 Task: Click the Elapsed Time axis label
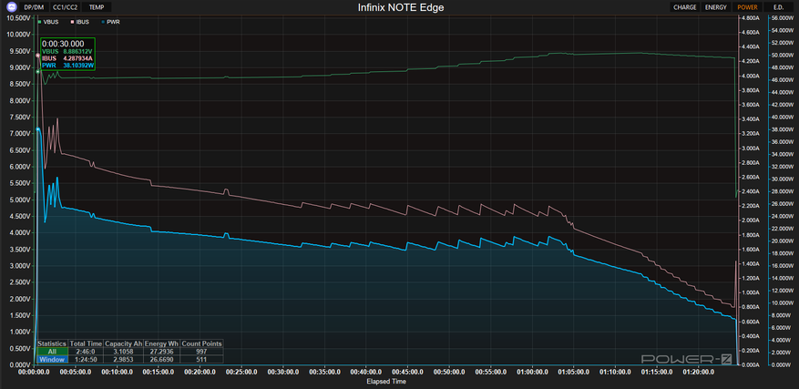[x=386, y=381]
